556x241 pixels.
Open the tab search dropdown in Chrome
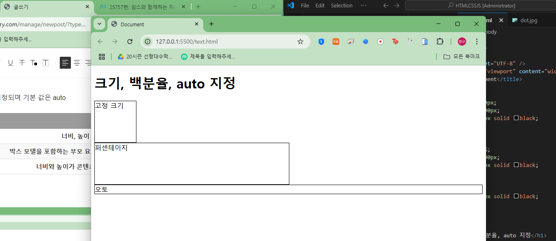(x=99, y=24)
